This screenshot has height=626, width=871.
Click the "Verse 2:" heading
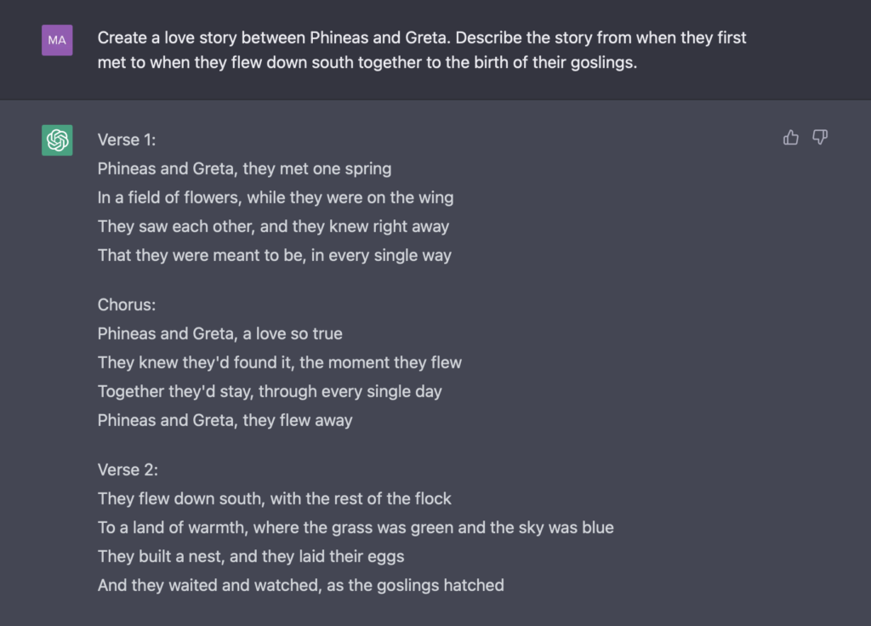coord(128,469)
